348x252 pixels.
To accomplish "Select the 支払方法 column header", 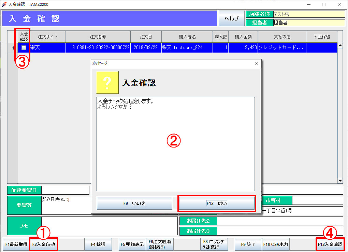I will [x=282, y=37].
